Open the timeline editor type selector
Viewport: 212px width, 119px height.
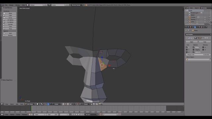pos(2,114)
